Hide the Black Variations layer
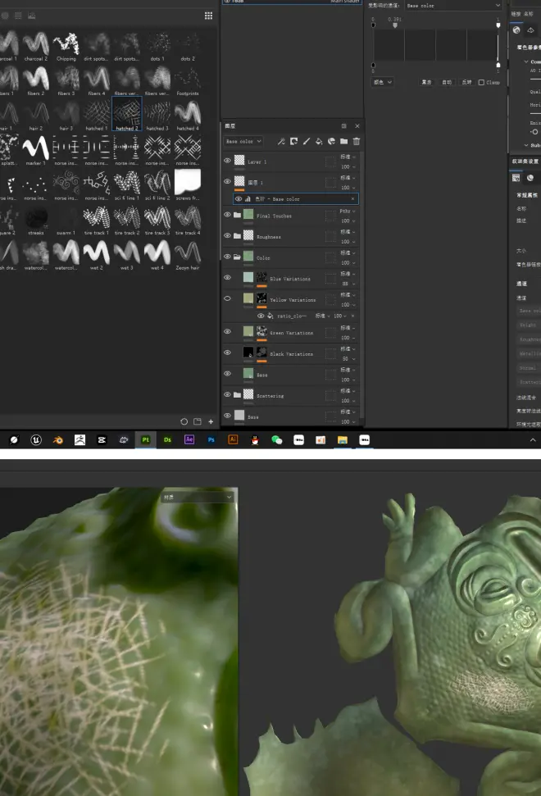The width and height of the screenshot is (541, 796). (227, 353)
